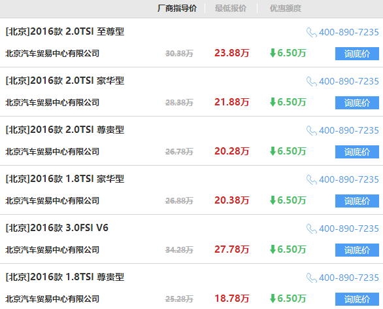Open [北京]2016款 2.0TSI 豪华型 listing
The height and width of the screenshot is (309, 383).
click(x=65, y=81)
